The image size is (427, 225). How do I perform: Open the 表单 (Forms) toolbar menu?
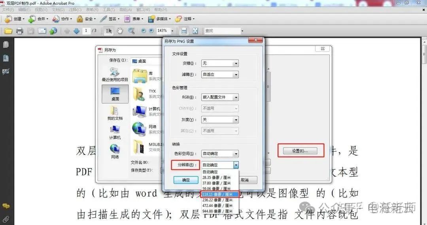point(134,19)
